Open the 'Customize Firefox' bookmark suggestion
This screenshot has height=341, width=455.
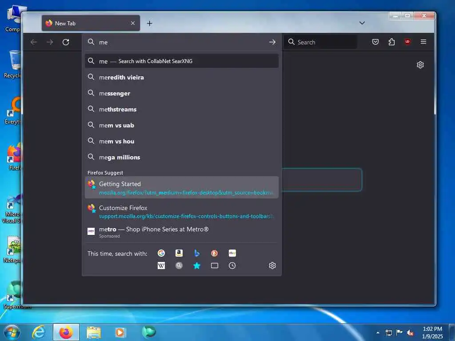182,211
